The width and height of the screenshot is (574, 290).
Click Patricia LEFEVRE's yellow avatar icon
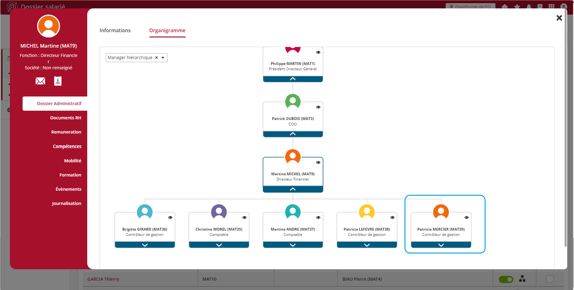pos(367,212)
